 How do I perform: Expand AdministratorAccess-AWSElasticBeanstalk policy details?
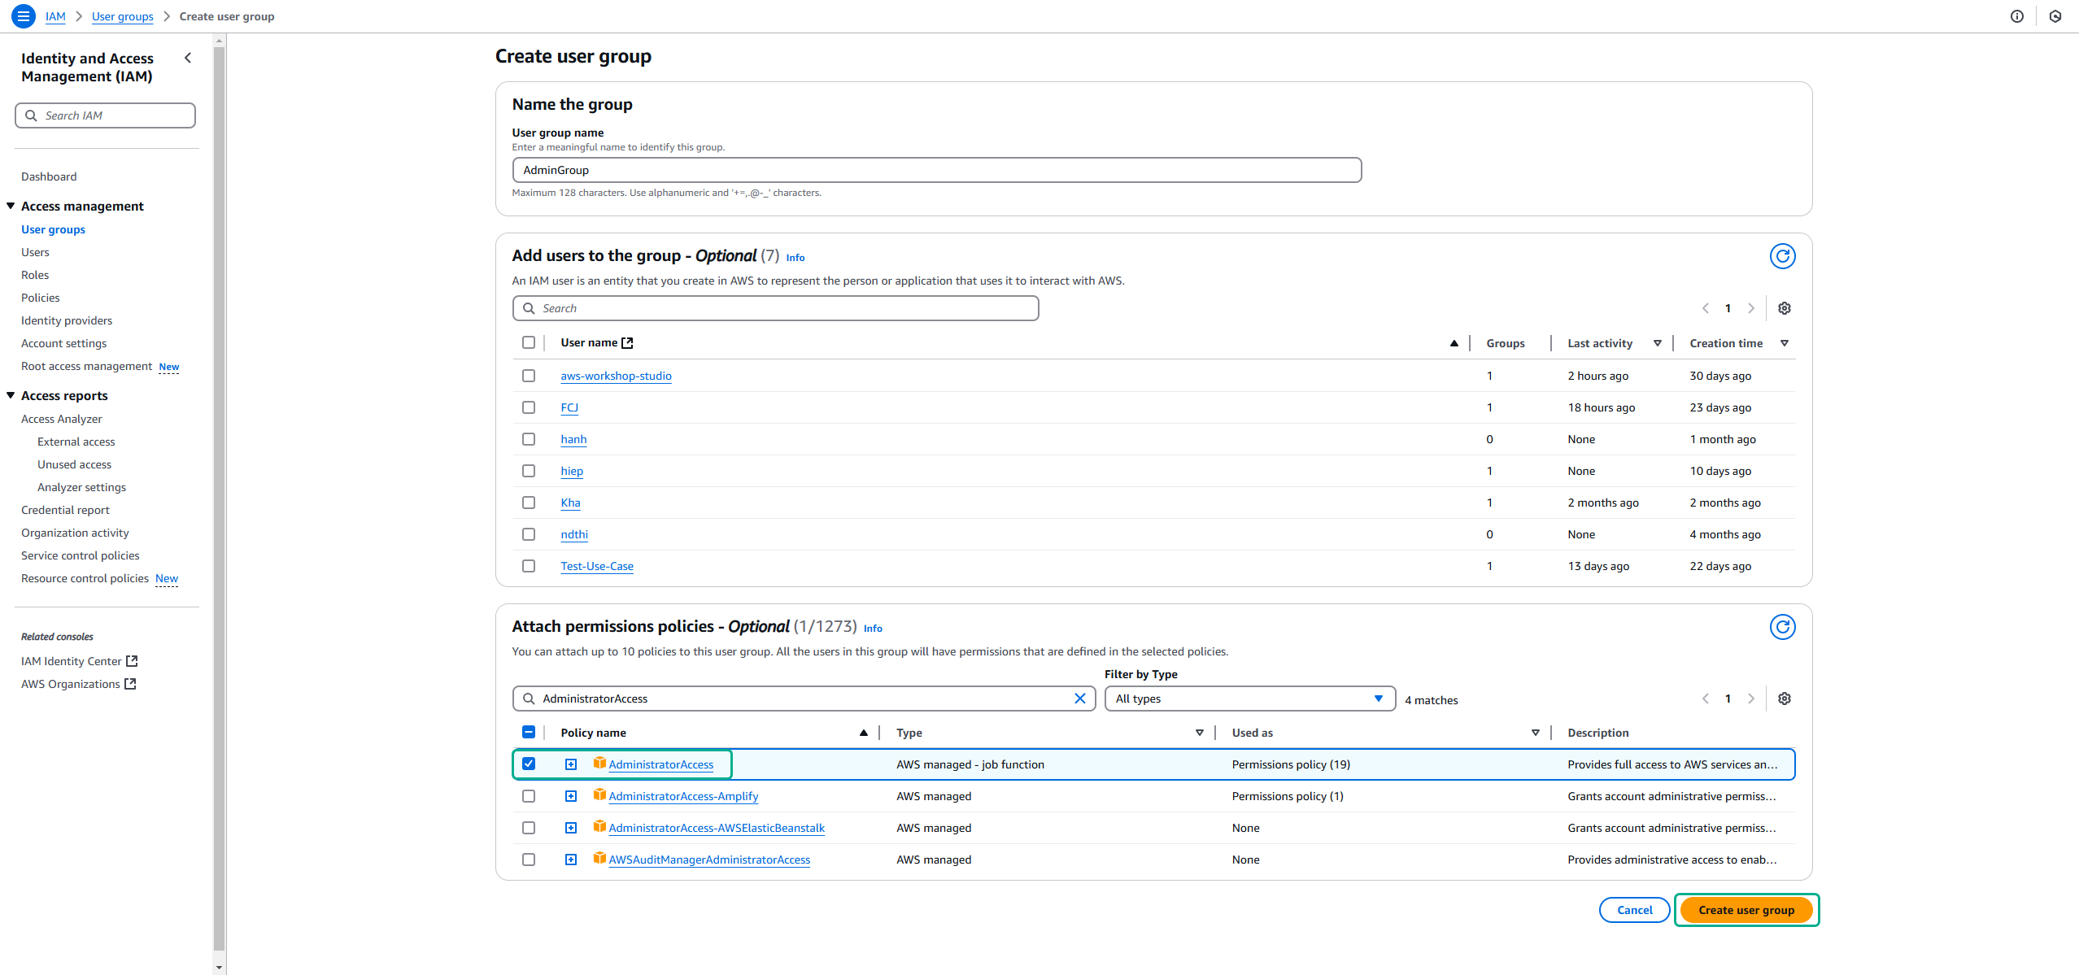[571, 828]
